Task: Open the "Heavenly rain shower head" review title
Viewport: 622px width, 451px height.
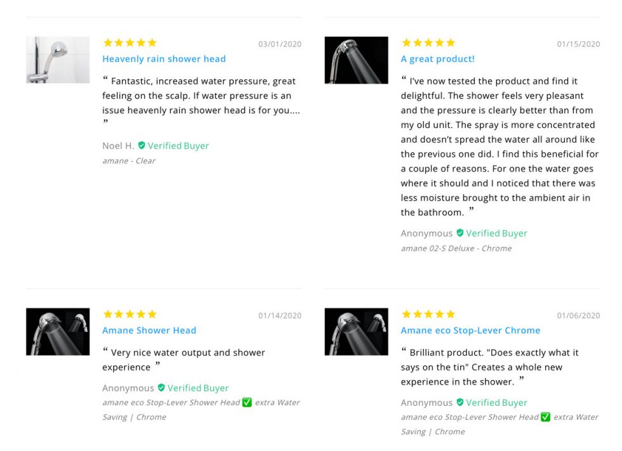Action: point(164,59)
